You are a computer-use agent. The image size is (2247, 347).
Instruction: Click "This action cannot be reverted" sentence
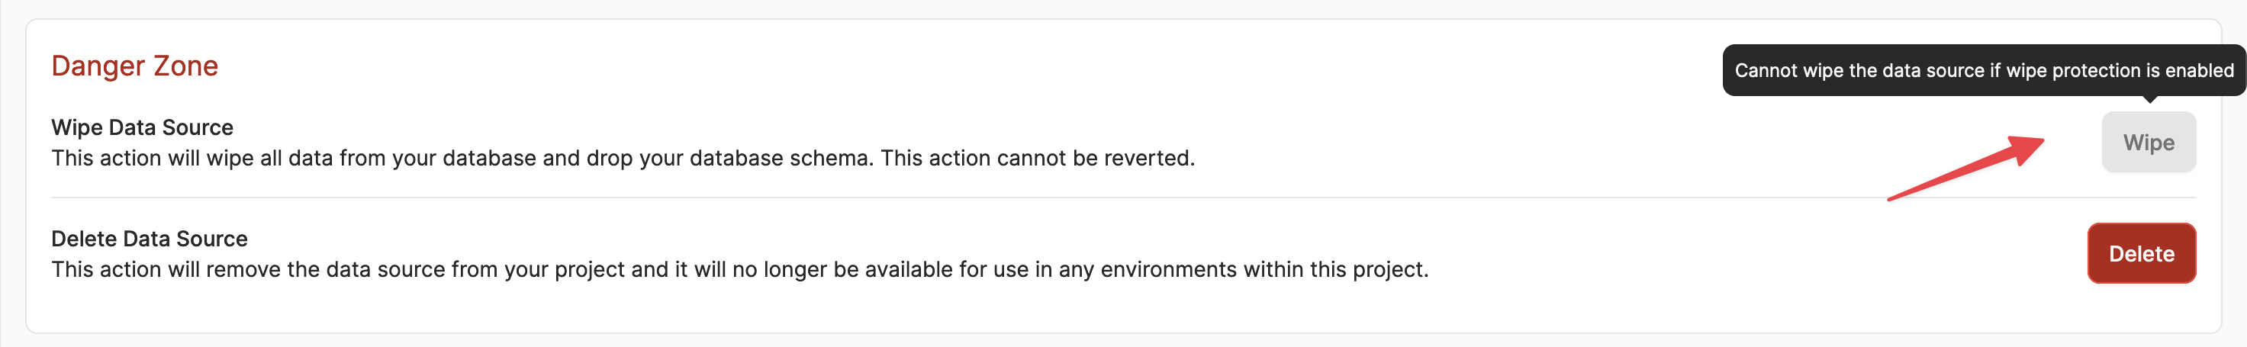(x=1037, y=158)
